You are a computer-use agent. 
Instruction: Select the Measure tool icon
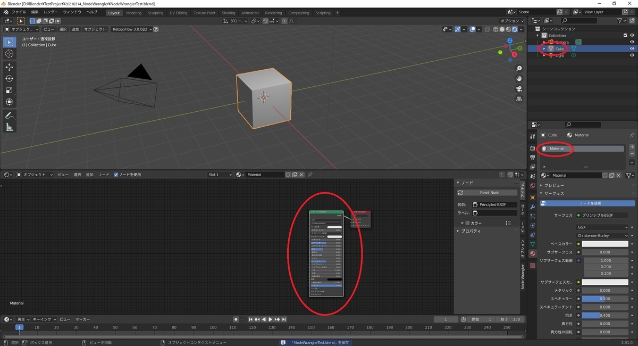coord(10,127)
